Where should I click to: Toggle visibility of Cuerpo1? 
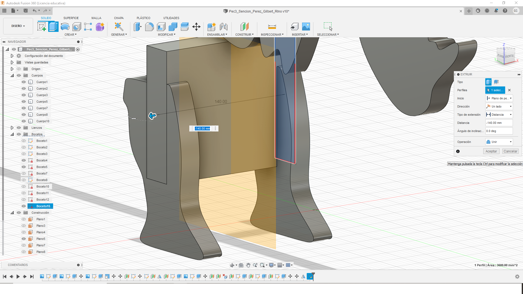click(x=24, y=82)
